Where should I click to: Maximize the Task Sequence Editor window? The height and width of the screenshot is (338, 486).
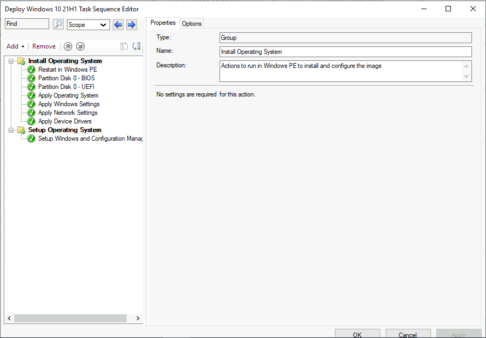(x=448, y=9)
